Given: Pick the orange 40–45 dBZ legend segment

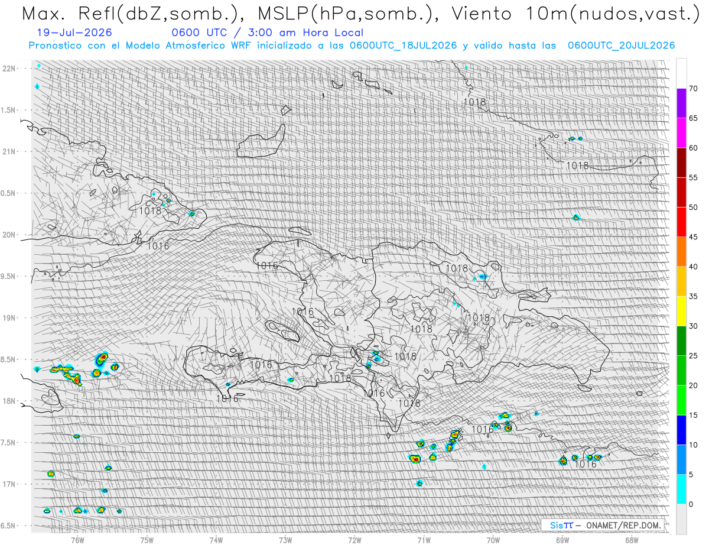Looking at the screenshot, I should point(681,252).
